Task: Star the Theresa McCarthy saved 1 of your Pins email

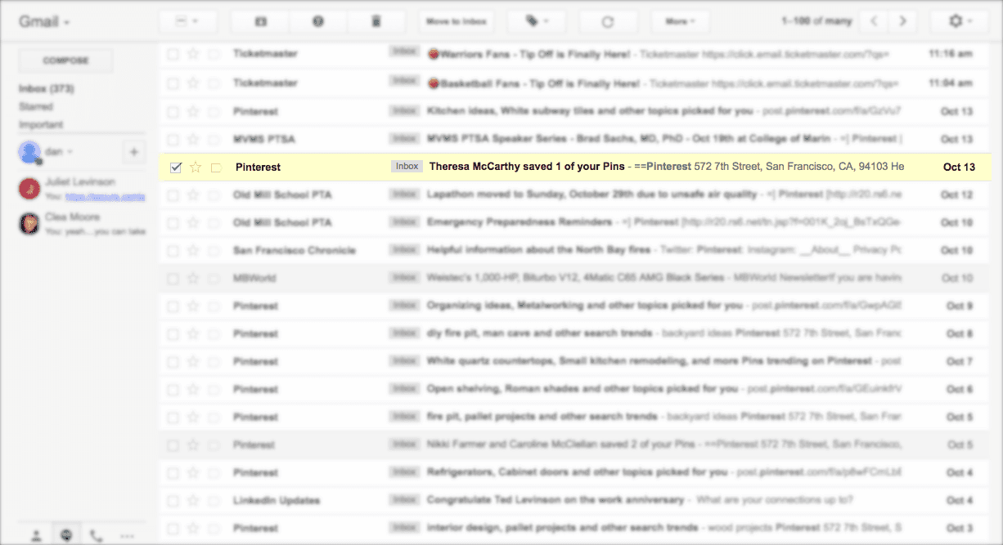Action: pyautogui.click(x=195, y=167)
